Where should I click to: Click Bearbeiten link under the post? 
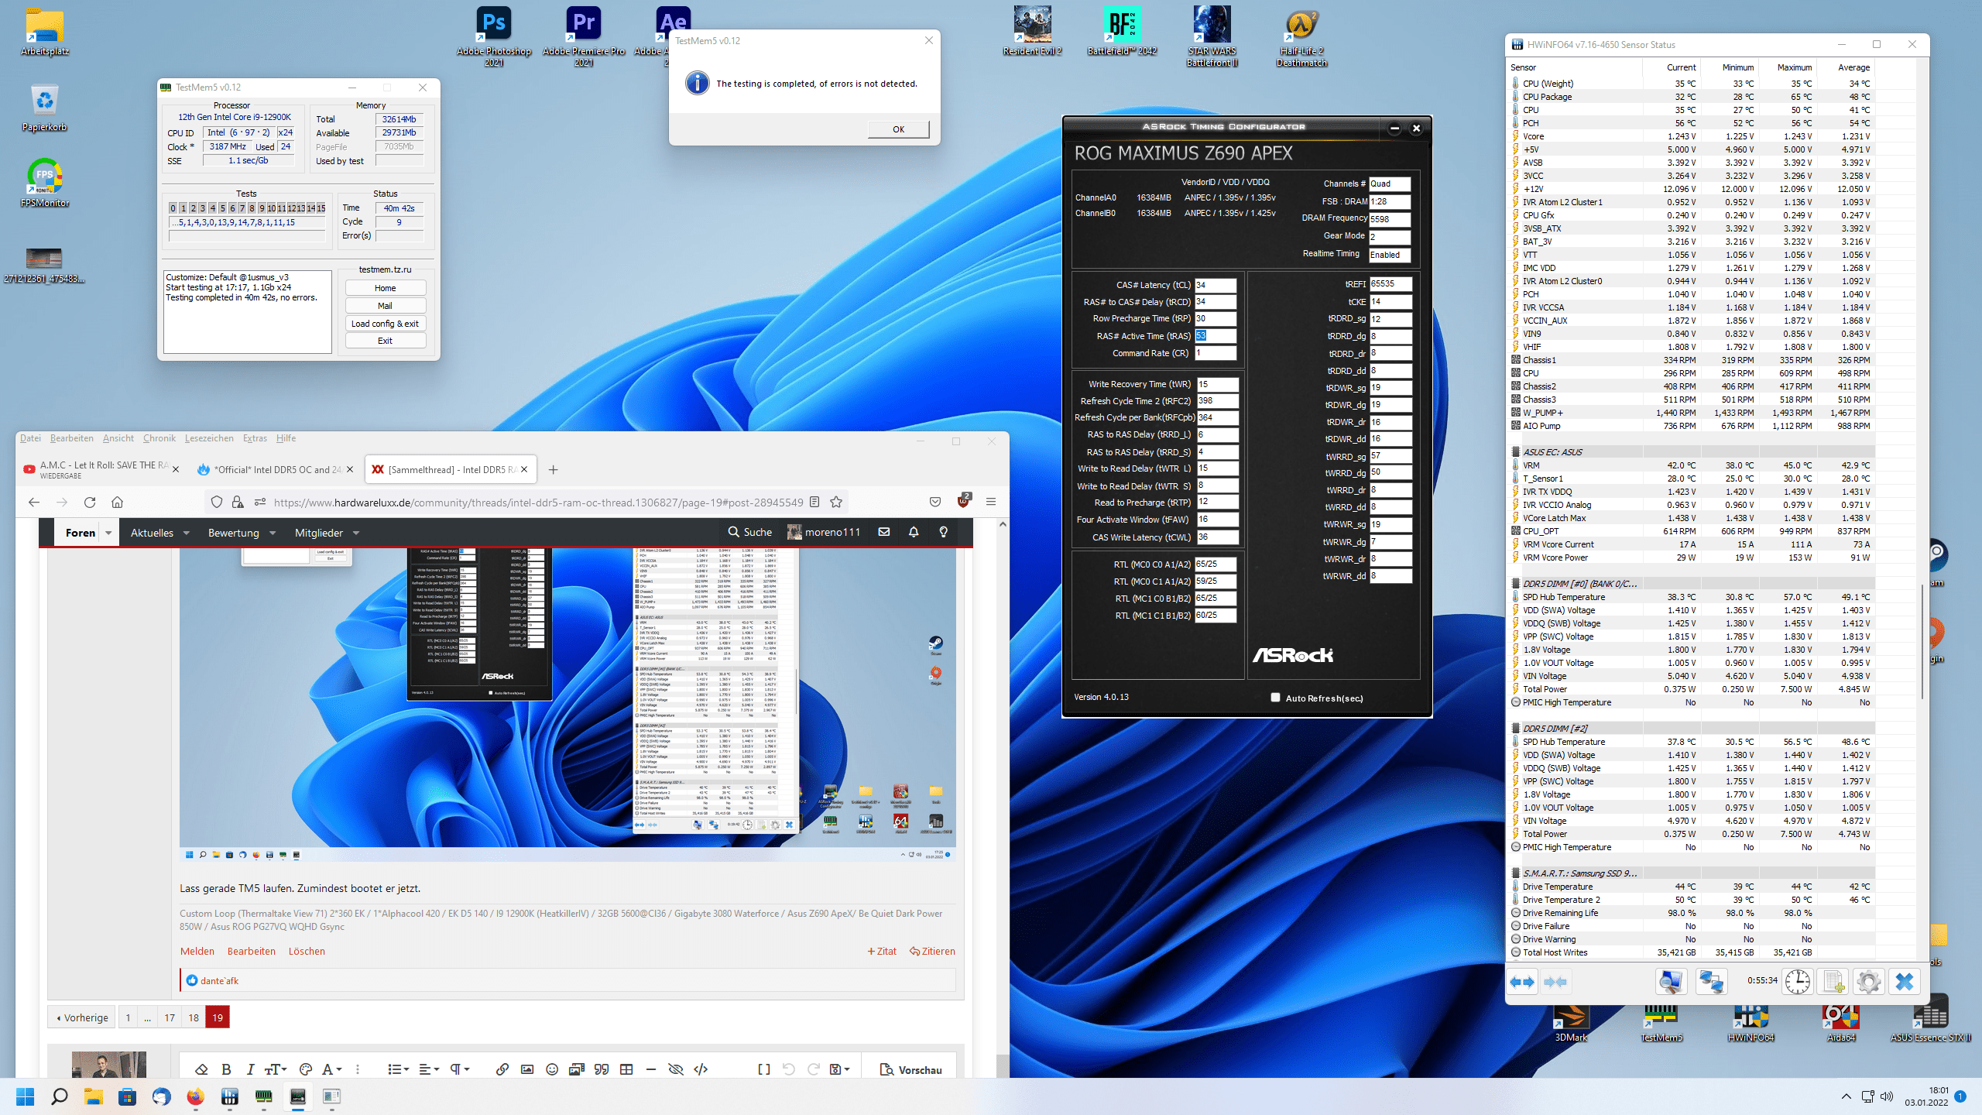[x=251, y=951]
